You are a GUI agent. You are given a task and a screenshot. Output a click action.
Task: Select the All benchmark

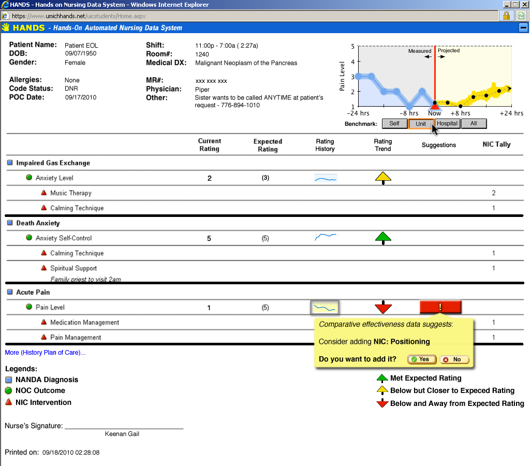tap(474, 123)
